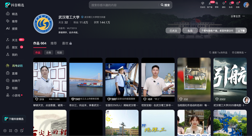Open 小游戏 mini games in sidebar
This screenshot has width=252, height=136.
[x=14, y=95]
